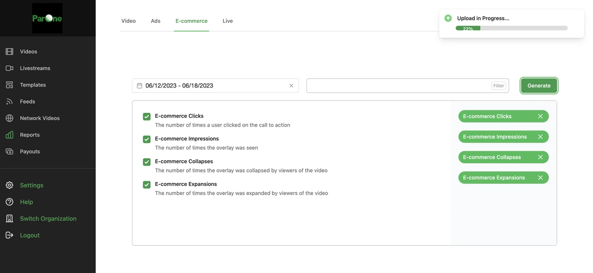
Task: Remove the E-commerce Clicks tag chip
Action: (540, 116)
